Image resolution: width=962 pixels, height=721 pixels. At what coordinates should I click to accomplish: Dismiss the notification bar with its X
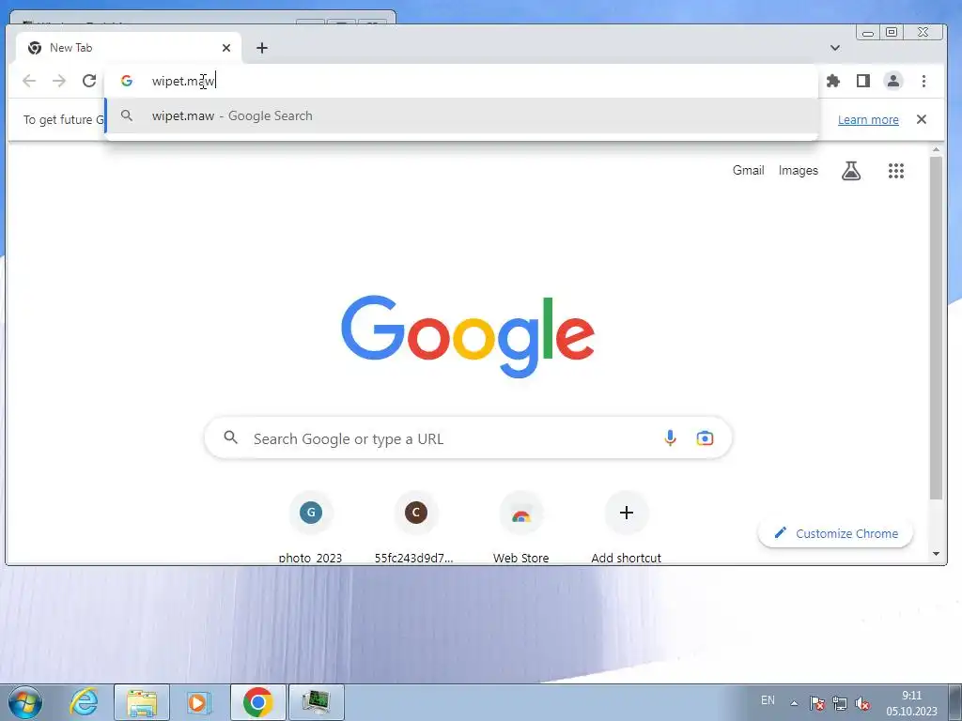point(922,119)
